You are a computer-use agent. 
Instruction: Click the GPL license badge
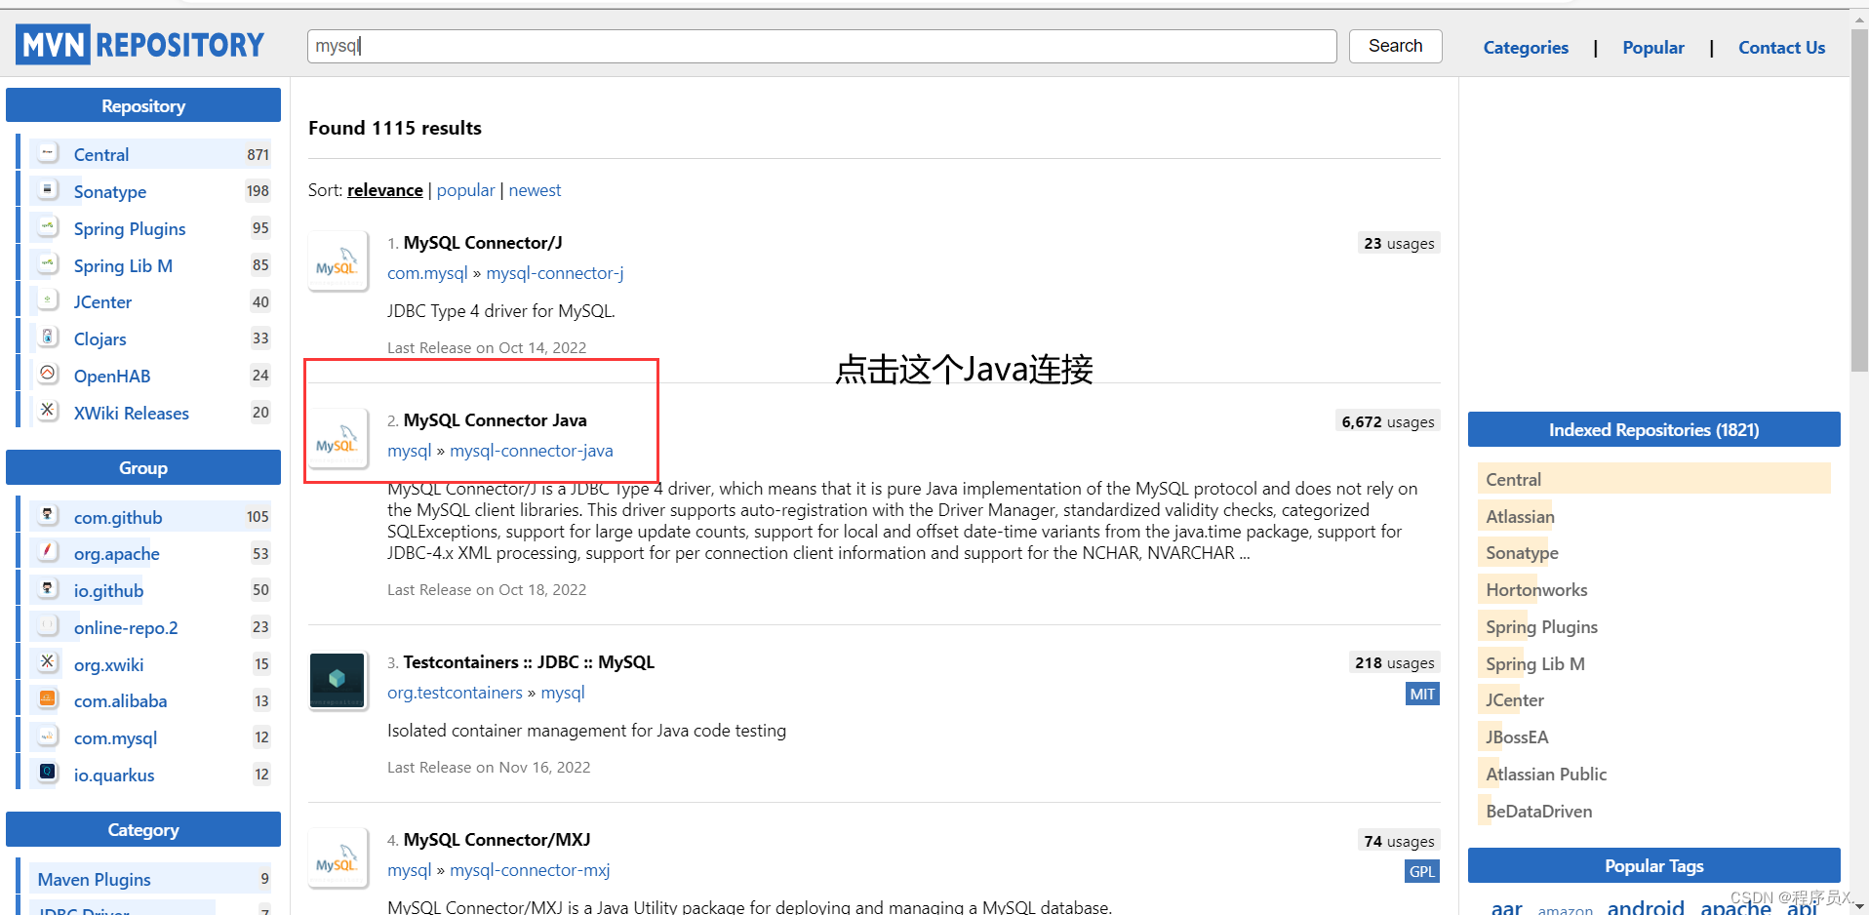[x=1422, y=871]
